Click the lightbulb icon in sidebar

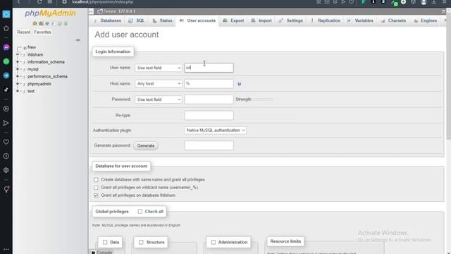[6, 189]
